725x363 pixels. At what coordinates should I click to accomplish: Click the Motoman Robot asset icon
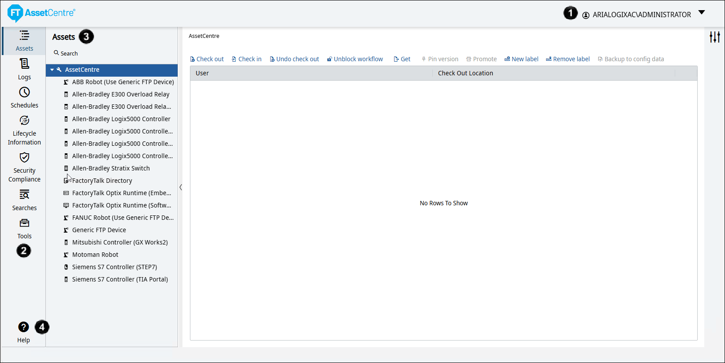click(x=66, y=255)
